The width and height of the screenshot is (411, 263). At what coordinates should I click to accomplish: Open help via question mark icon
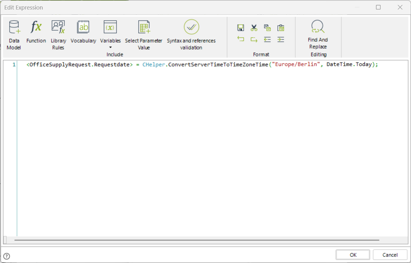(6, 256)
